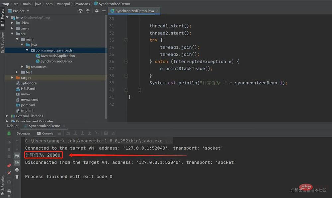The image size is (332, 198).
Task: Open debug settings gear at bottom left
Action: pyautogui.click(x=9, y=191)
